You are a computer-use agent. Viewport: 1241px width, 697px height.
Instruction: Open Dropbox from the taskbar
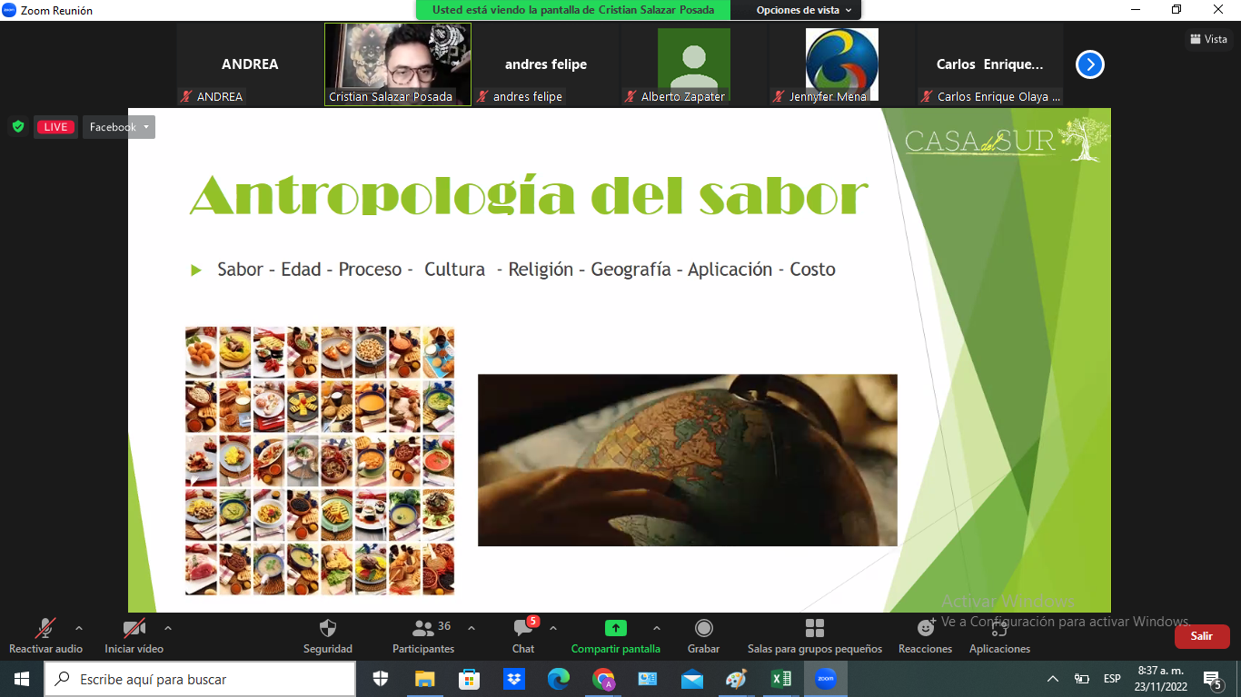(x=513, y=679)
